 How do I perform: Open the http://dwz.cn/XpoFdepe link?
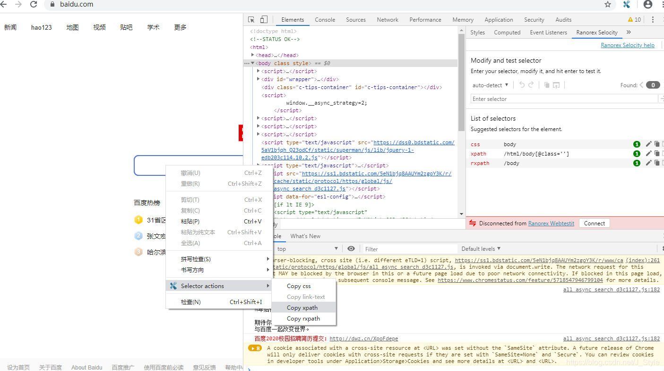[363, 338]
